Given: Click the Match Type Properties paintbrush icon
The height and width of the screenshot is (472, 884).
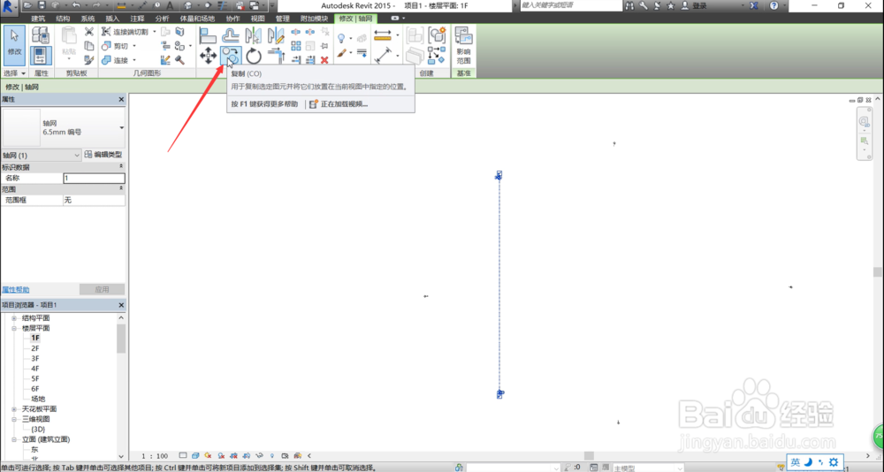Looking at the screenshot, I should (x=89, y=60).
